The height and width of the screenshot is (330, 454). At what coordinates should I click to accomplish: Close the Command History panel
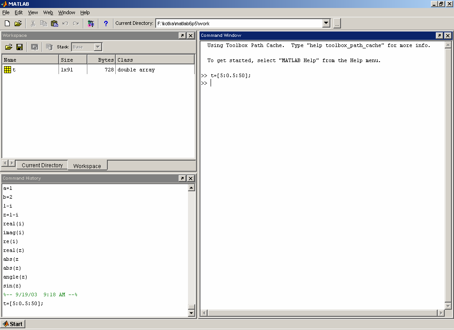(x=191, y=178)
